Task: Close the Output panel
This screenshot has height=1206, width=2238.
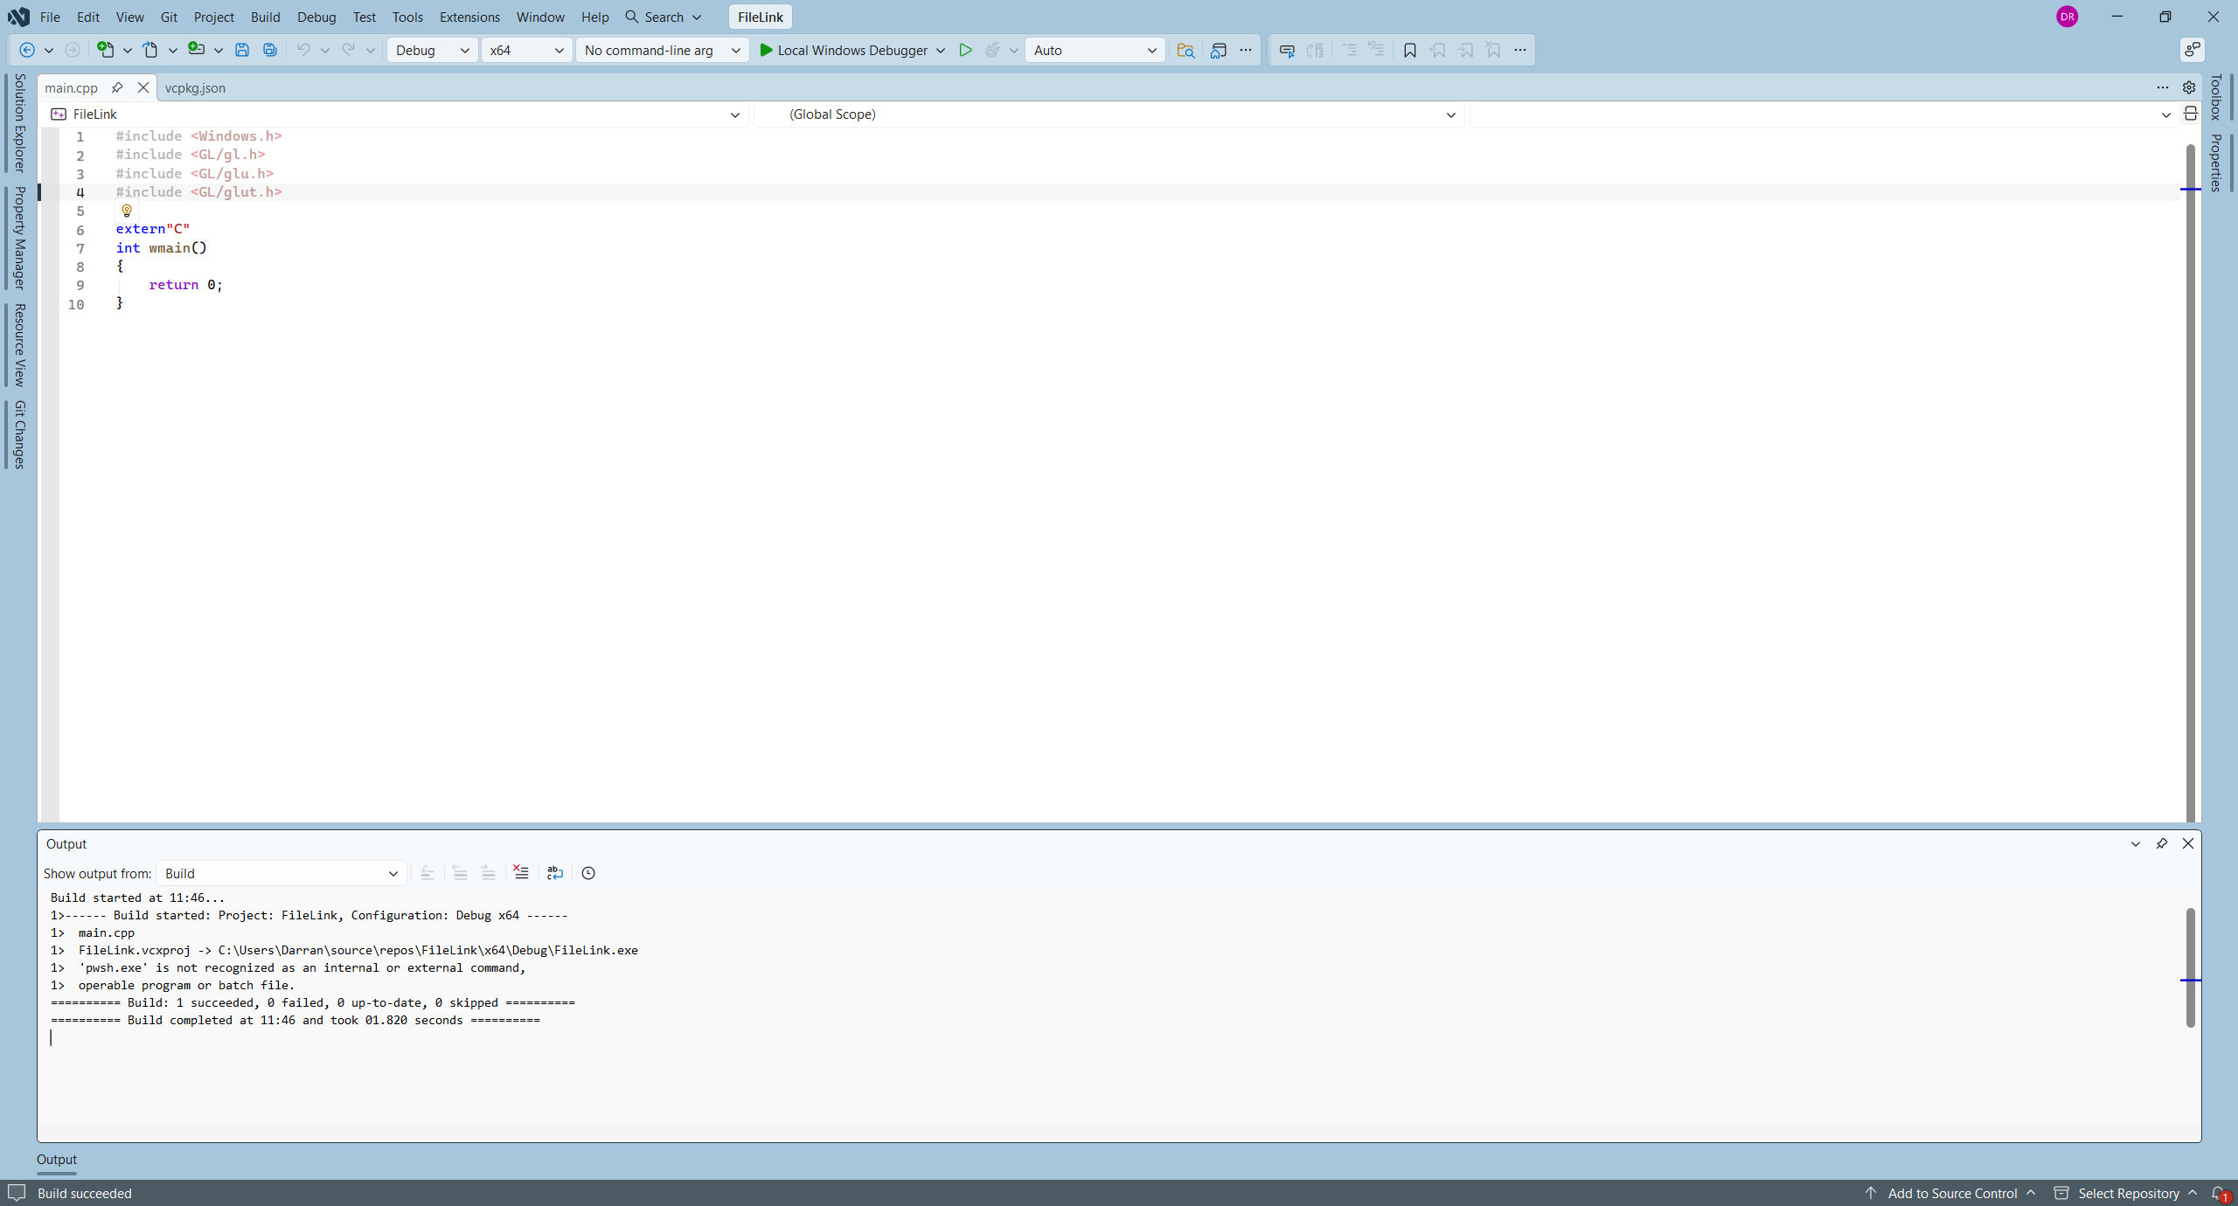Action: [x=2188, y=843]
